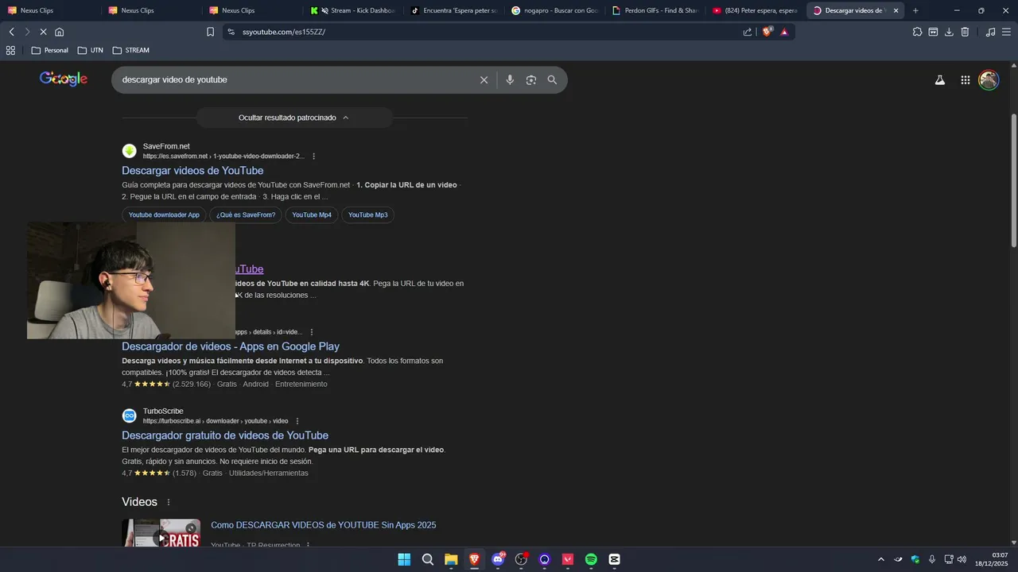Screen dimensions: 1018x572
Task: Go to the Google homepage logo
Action: pos(64,79)
